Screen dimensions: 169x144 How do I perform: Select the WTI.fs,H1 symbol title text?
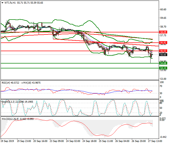tap(10, 3)
